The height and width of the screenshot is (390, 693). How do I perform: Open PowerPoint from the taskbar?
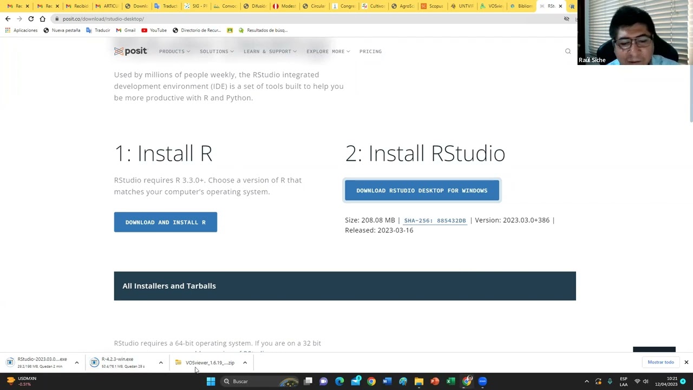tap(434, 381)
